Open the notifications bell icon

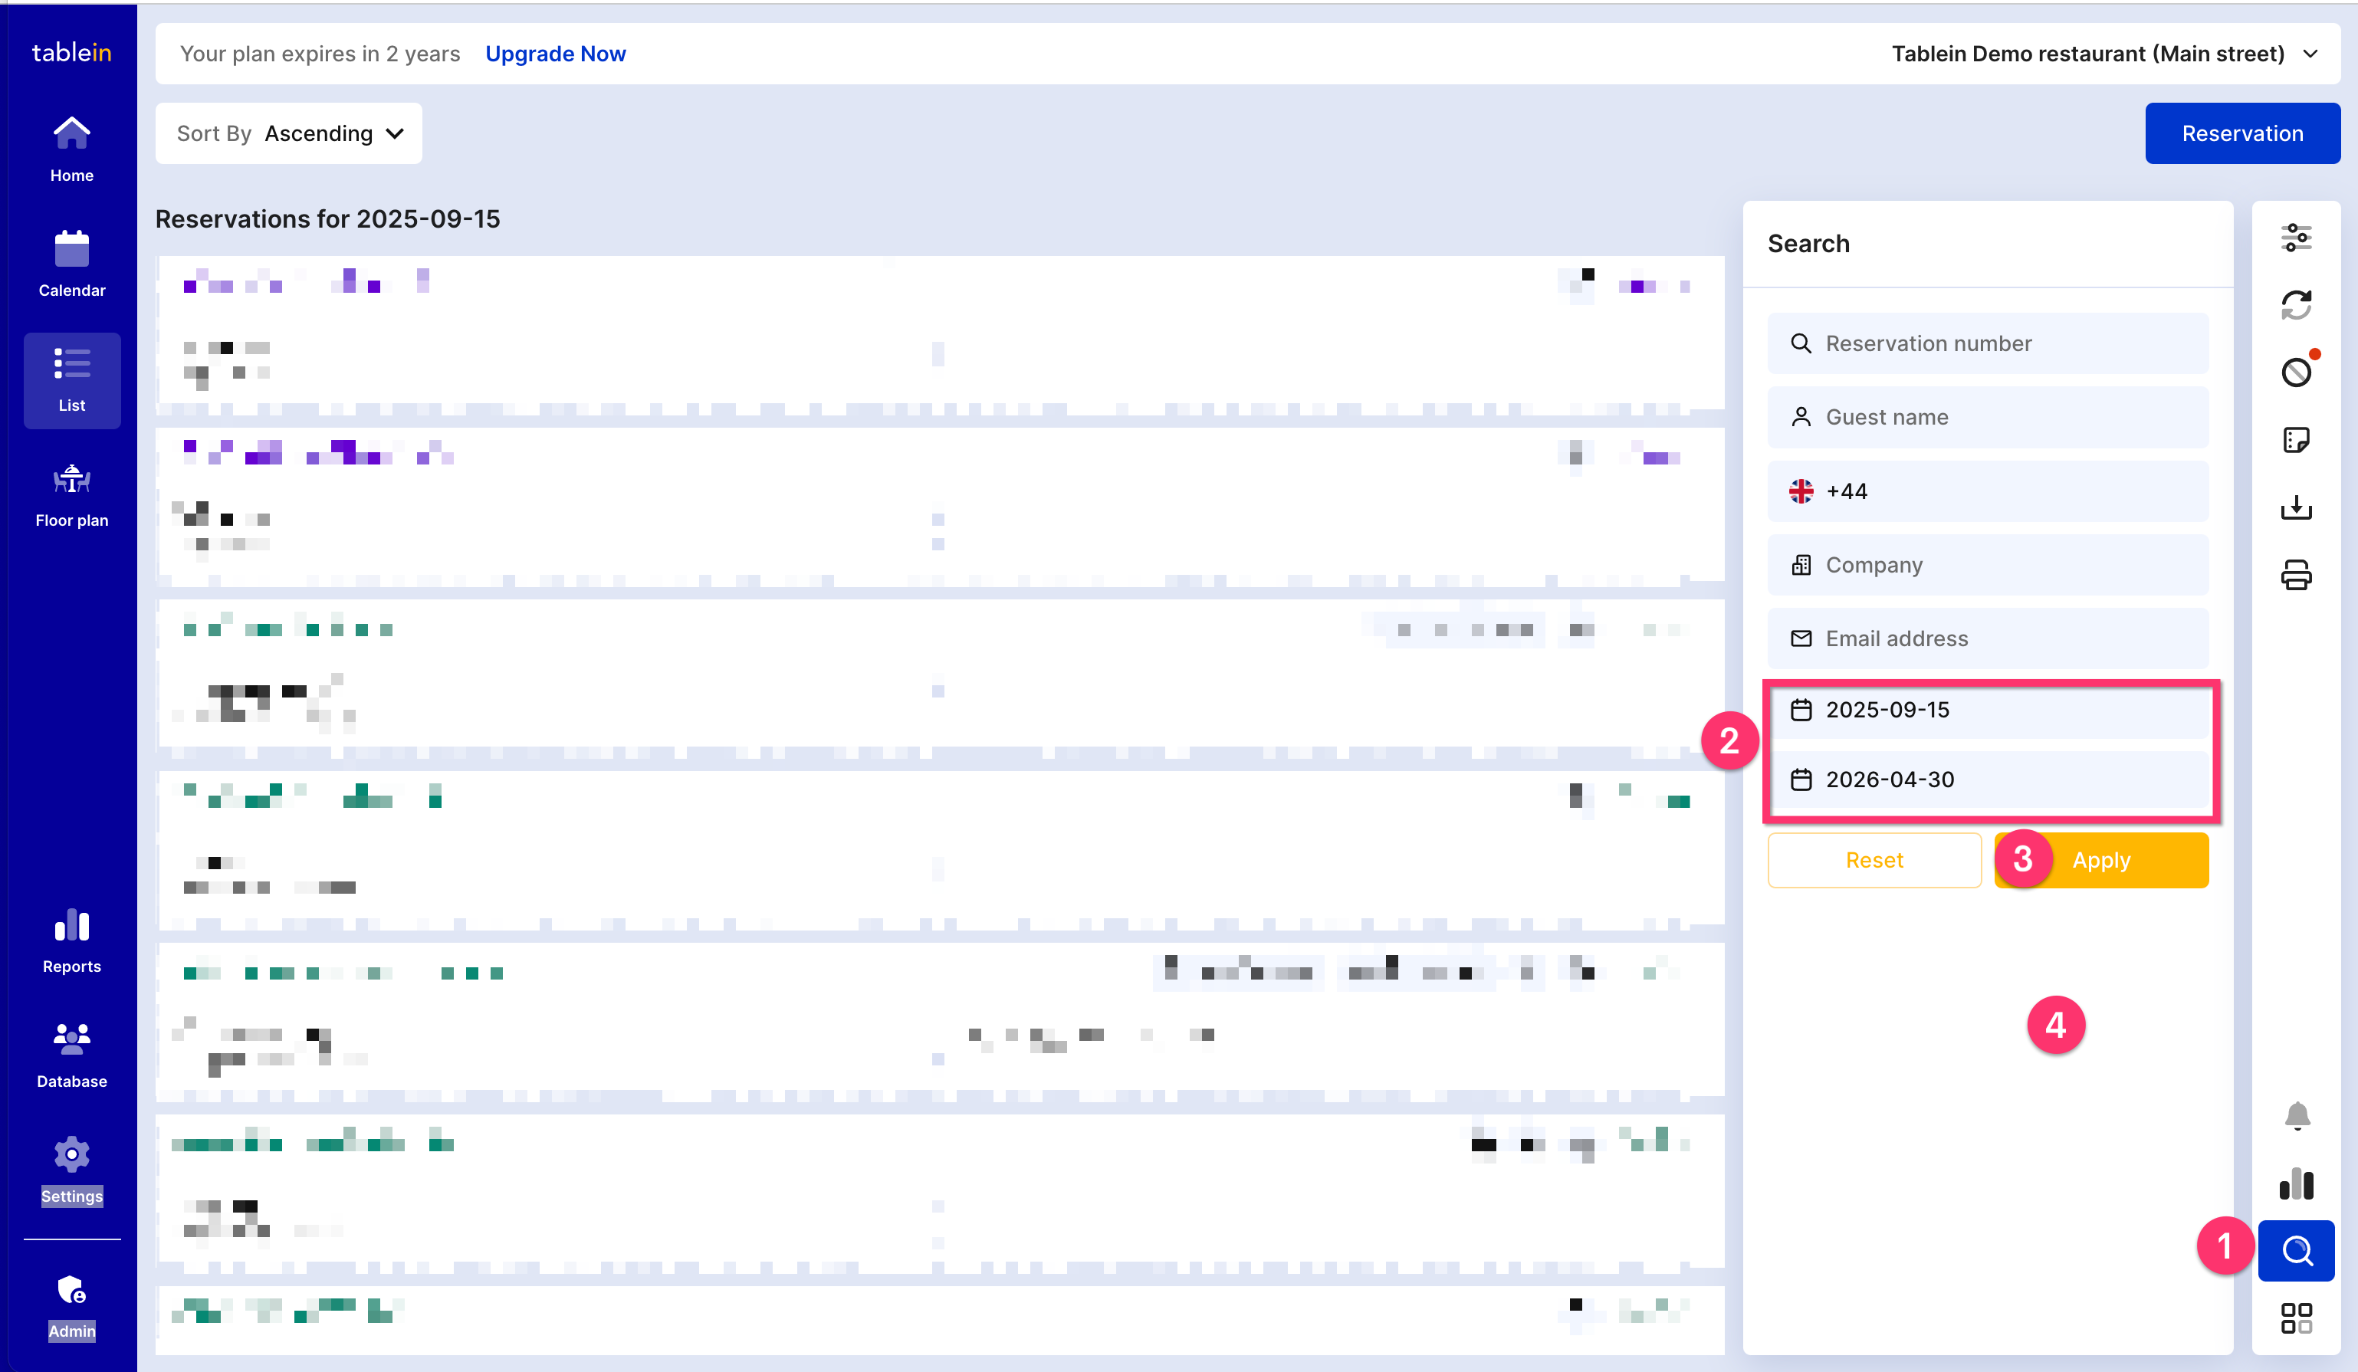(2296, 1115)
